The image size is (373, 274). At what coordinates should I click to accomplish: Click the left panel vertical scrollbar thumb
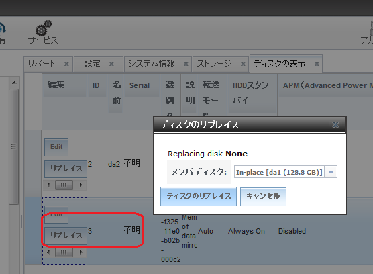tap(14, 146)
